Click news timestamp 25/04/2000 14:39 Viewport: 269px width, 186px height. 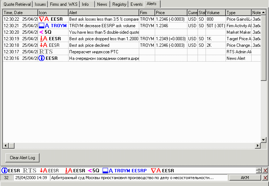[x=31, y=178]
